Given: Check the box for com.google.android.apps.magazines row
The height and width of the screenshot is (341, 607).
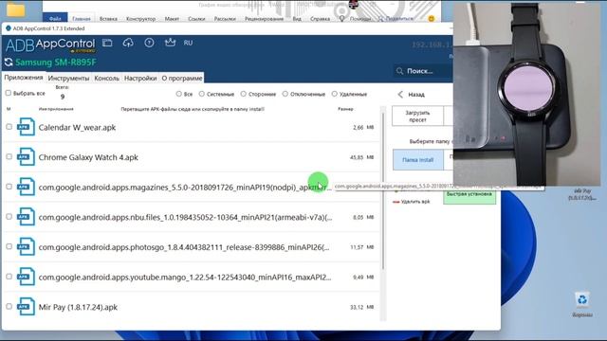Looking at the screenshot, I should tap(9, 187).
